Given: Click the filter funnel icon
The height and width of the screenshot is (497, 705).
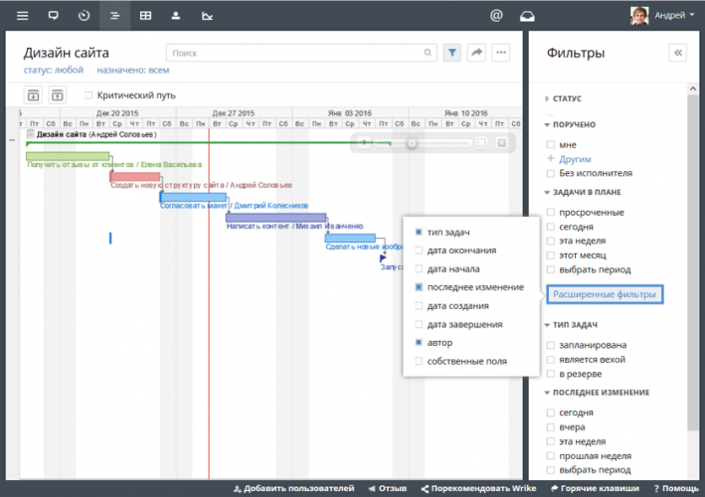Looking at the screenshot, I should click(451, 53).
